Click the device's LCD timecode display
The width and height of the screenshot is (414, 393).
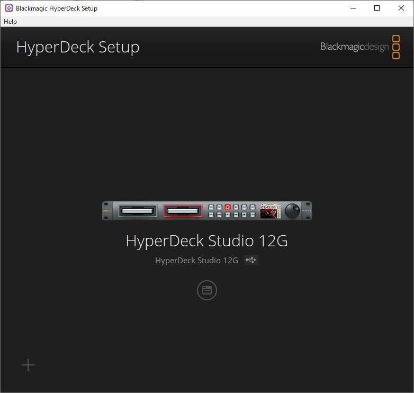(271, 211)
